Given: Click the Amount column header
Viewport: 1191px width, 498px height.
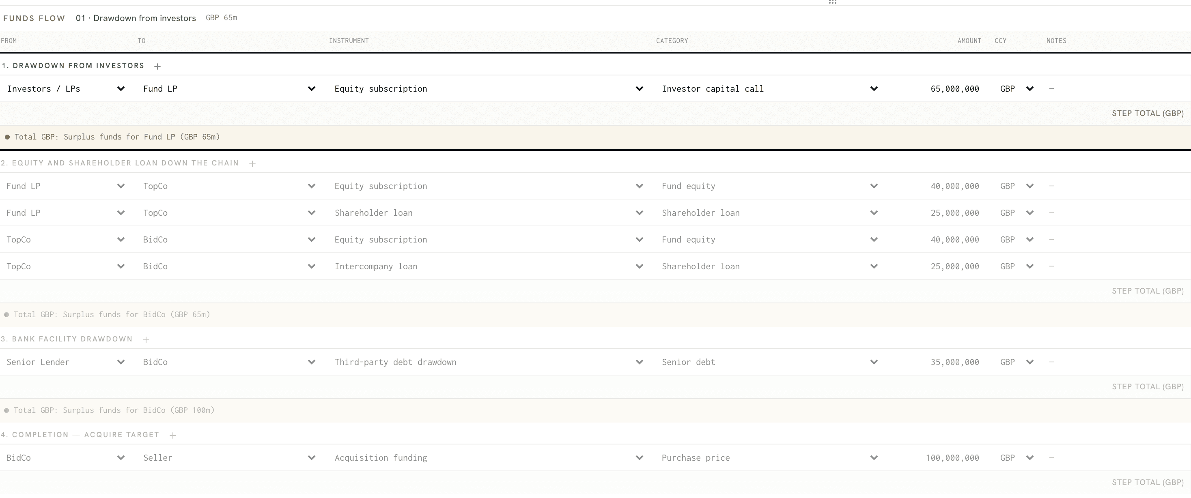Looking at the screenshot, I should 969,41.
